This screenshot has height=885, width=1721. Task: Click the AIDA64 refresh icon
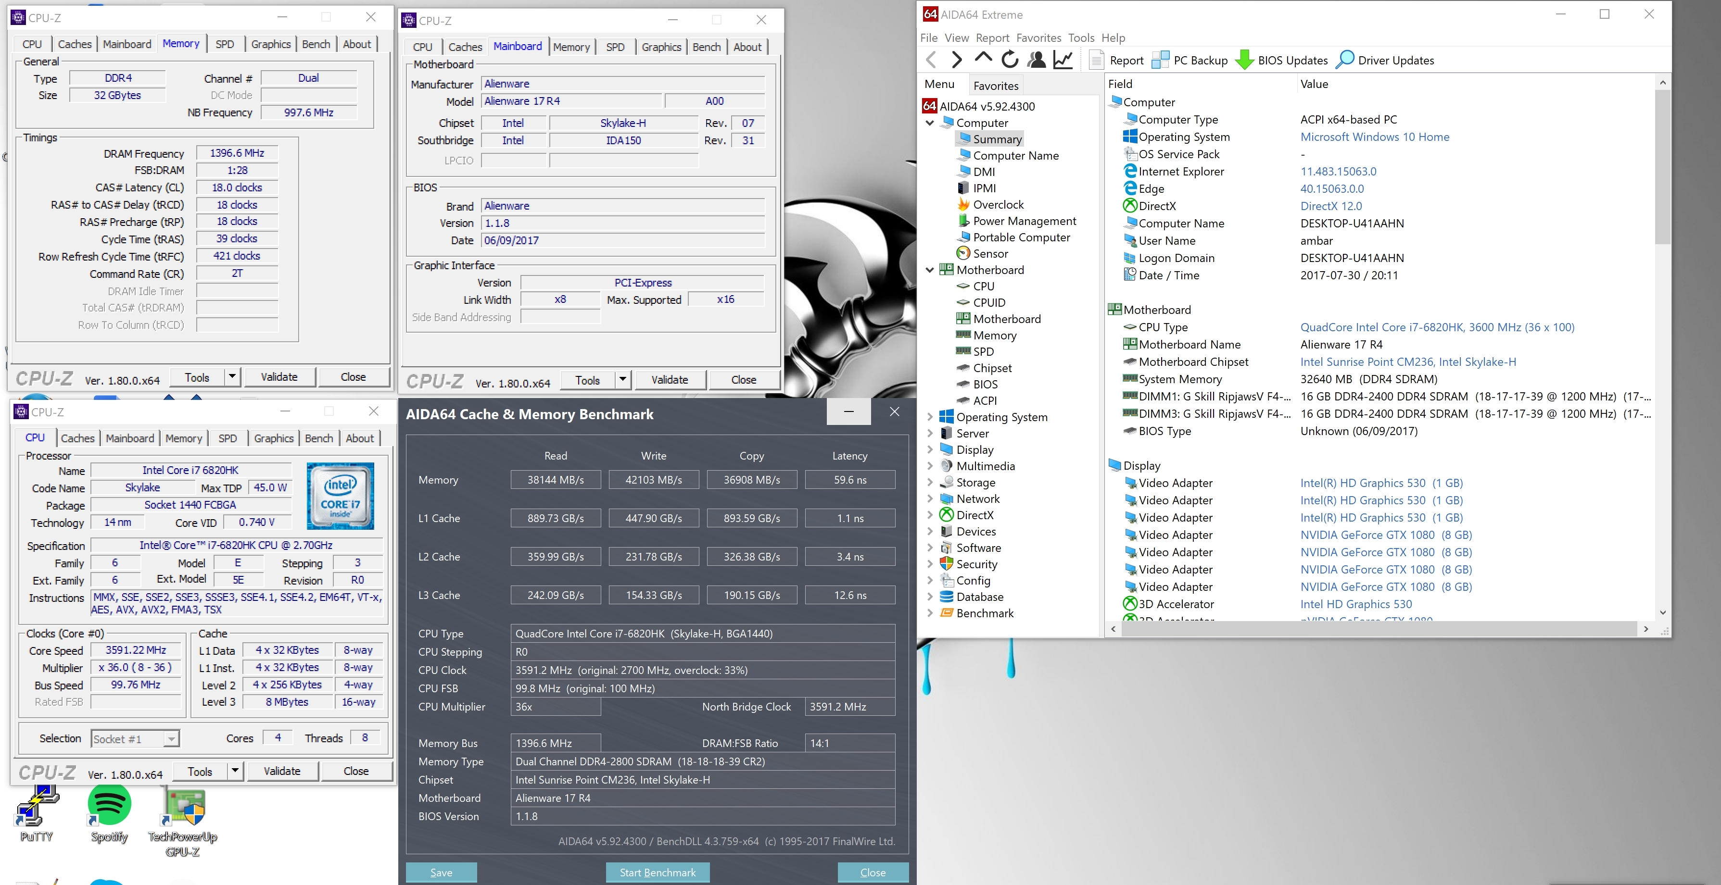[x=1010, y=60]
